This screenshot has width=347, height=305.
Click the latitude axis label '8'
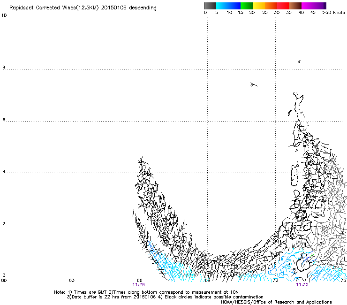pyautogui.click(x=4, y=68)
